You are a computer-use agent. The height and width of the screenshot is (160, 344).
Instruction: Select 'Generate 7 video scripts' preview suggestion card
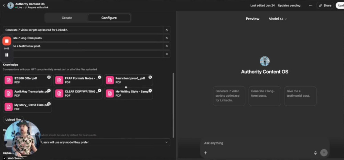[x=229, y=96]
